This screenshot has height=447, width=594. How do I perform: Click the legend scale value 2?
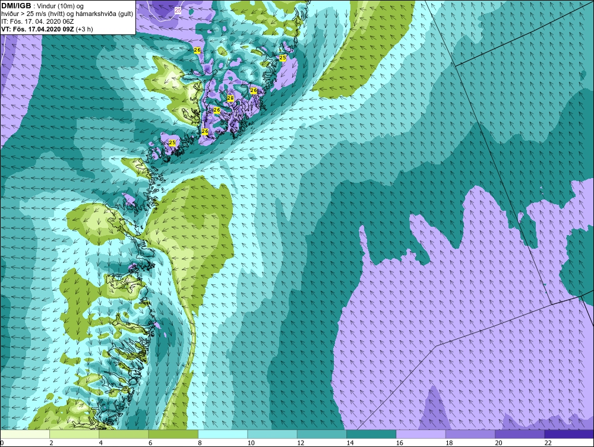coord(51,443)
